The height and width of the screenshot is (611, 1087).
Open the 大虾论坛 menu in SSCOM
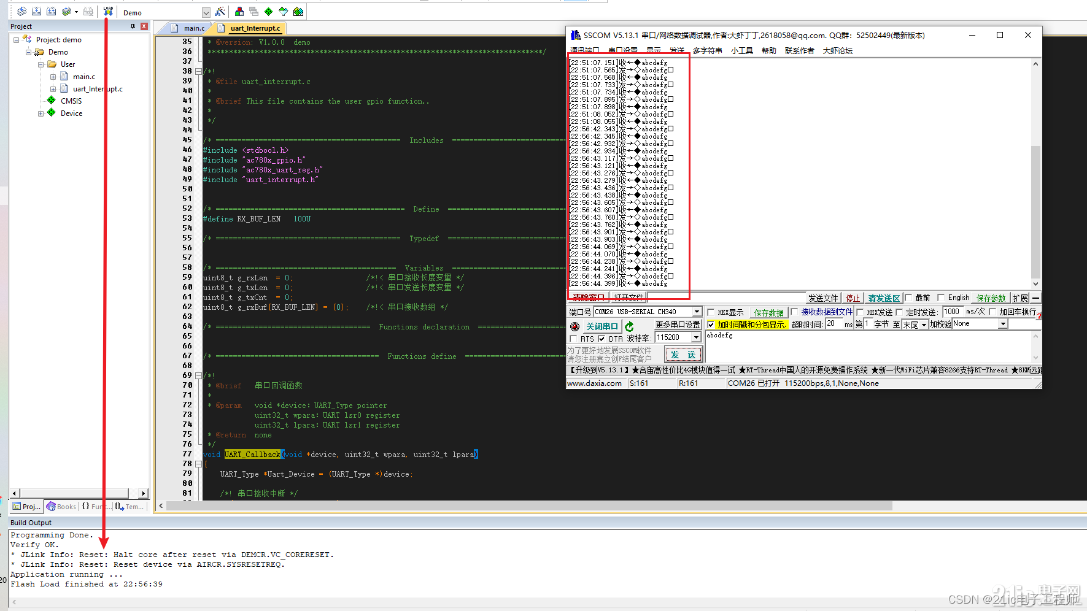pos(838,51)
